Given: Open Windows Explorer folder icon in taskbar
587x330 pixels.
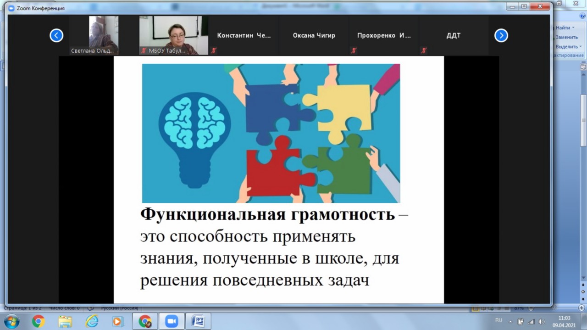Looking at the screenshot, I should point(65,321).
